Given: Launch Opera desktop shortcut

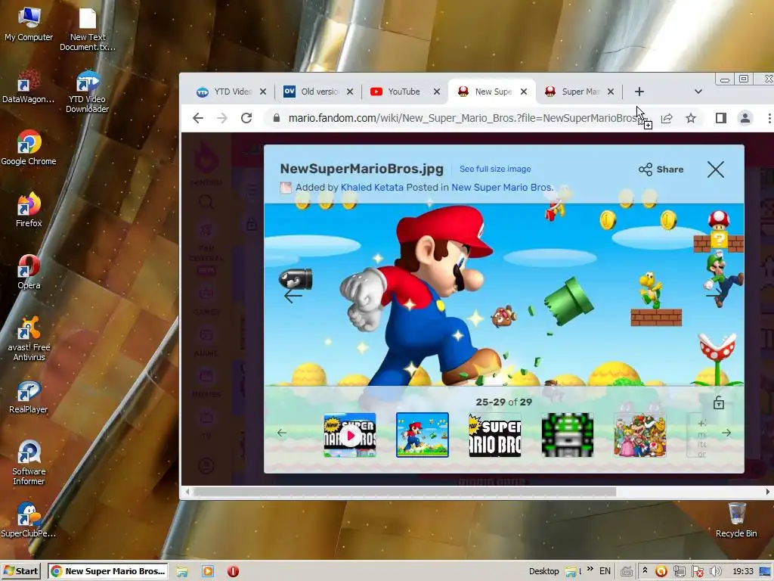Looking at the screenshot, I should (29, 272).
